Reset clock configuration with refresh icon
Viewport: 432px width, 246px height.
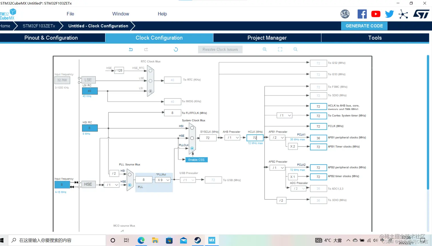(x=176, y=49)
